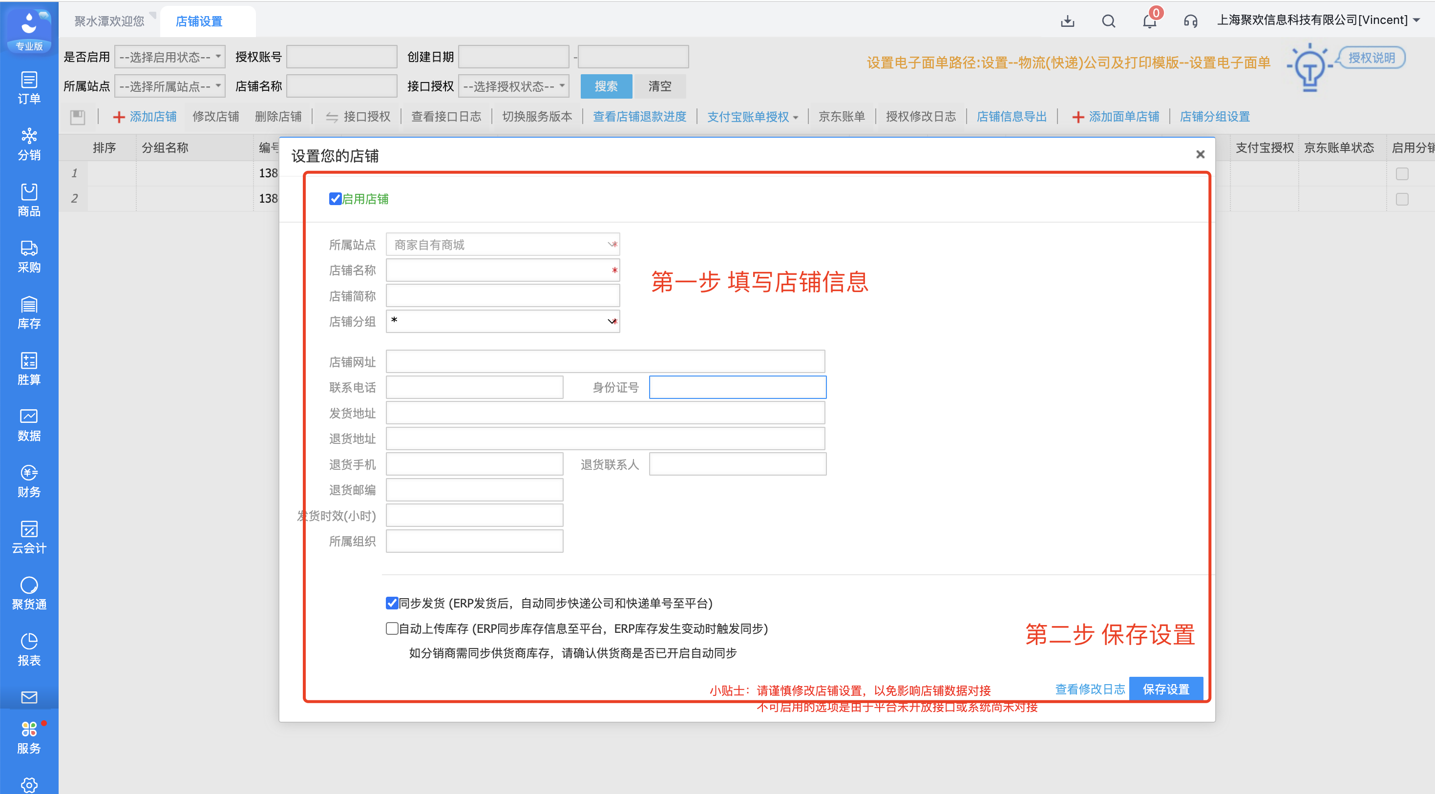Uncheck the 启用店铺 checkbox
The height and width of the screenshot is (794, 1435).
335,199
